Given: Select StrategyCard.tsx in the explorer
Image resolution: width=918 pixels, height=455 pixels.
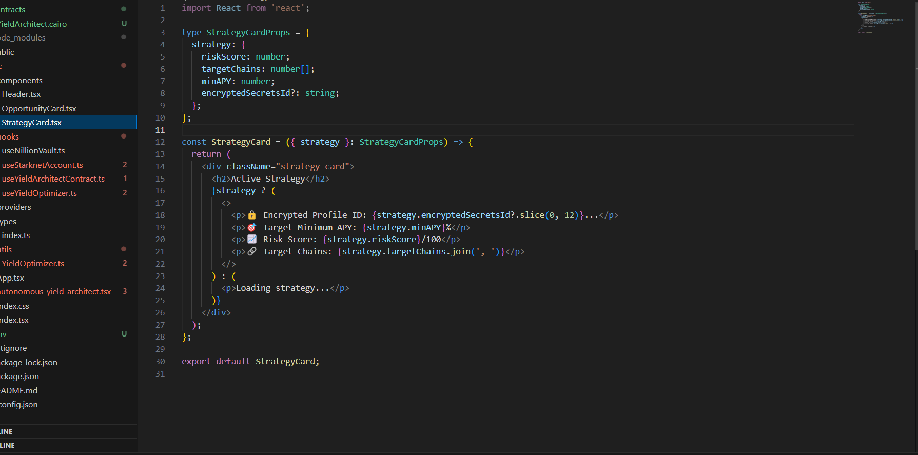Looking at the screenshot, I should [68, 122].
